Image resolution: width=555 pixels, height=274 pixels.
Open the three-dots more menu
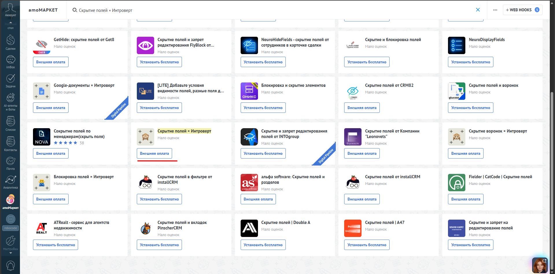(495, 10)
